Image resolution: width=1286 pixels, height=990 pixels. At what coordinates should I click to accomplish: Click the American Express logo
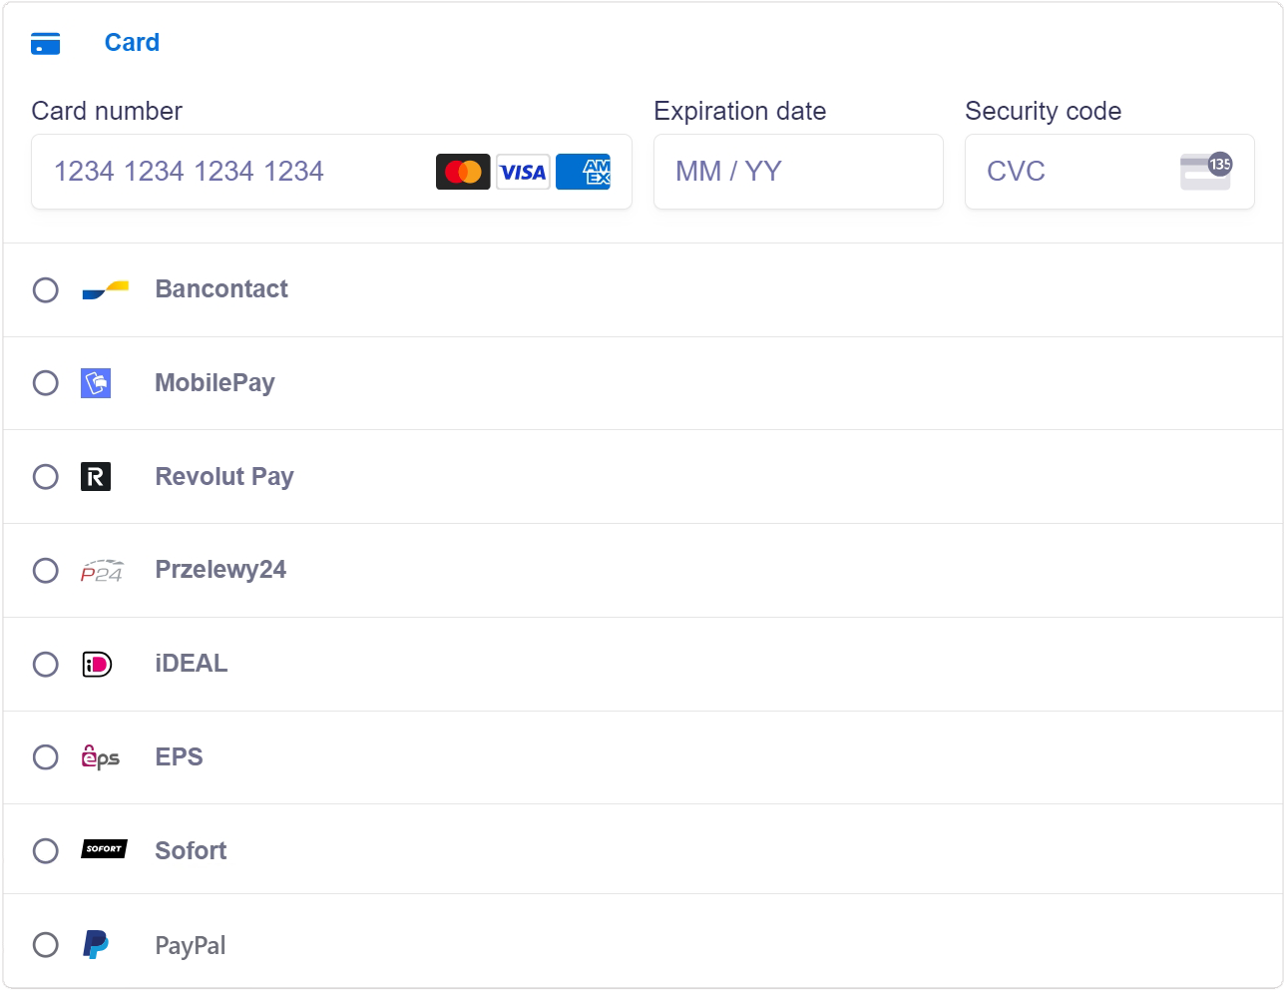tap(584, 172)
